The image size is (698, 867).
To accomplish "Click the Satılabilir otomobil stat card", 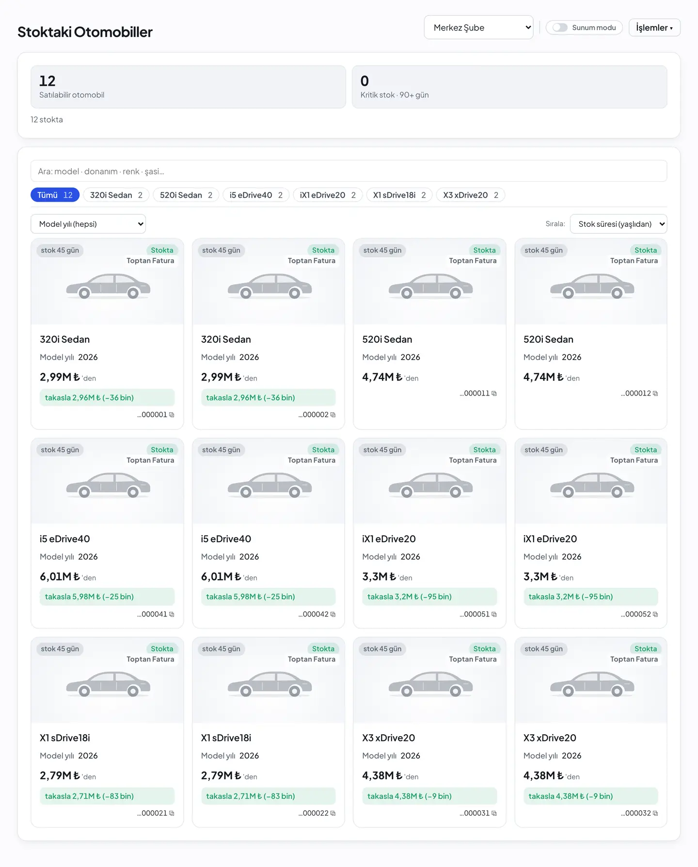I will (188, 87).
